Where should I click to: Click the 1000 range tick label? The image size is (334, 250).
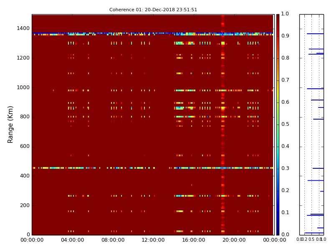click(x=23, y=87)
